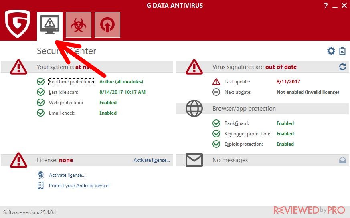The image size is (350, 218).
Task: Click the Keylogger protection checkmark icon
Action: (216, 134)
